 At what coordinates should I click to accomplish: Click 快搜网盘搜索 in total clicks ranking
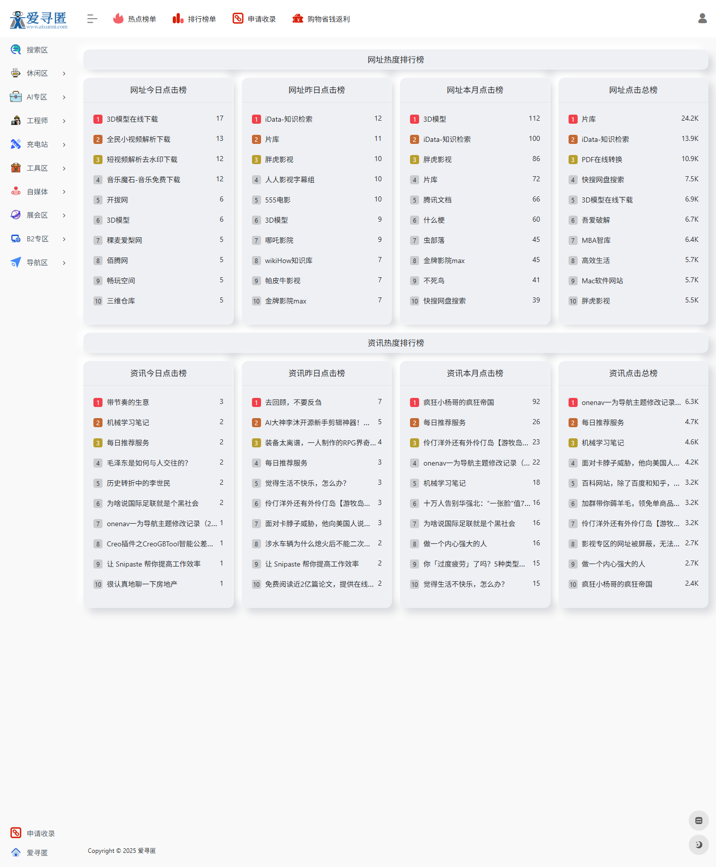point(603,180)
